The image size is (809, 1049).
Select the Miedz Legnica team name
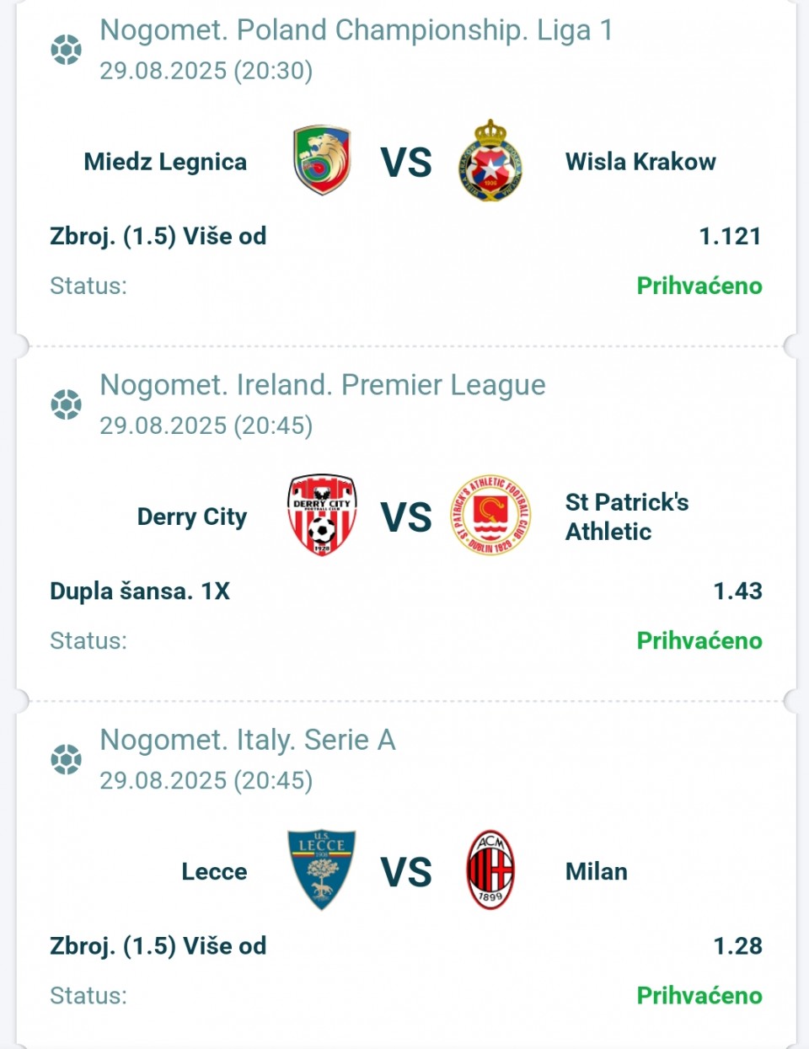pyautogui.click(x=165, y=161)
